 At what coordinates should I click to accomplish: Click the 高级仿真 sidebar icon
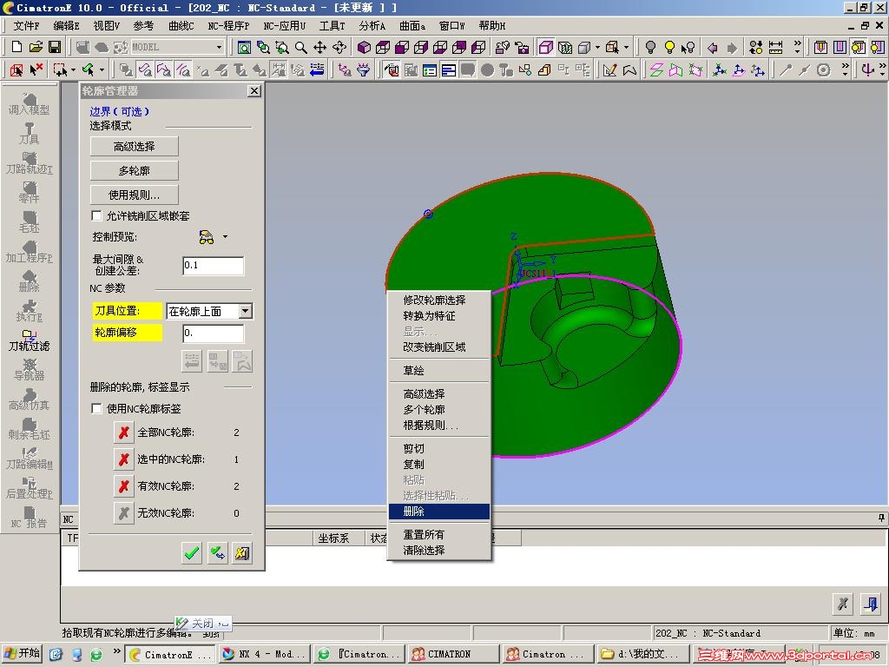coord(29,400)
